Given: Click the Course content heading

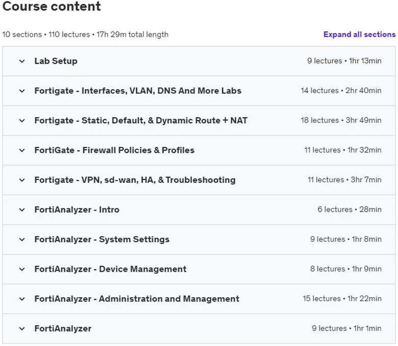Looking at the screenshot, I should [x=52, y=6].
